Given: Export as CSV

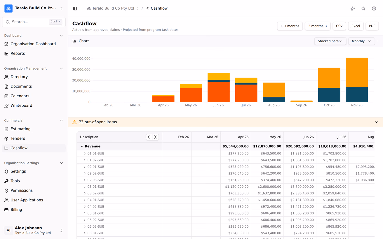Looking at the screenshot, I should point(339,26).
